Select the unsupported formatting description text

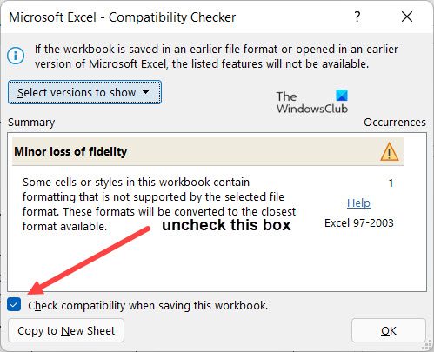(159, 204)
